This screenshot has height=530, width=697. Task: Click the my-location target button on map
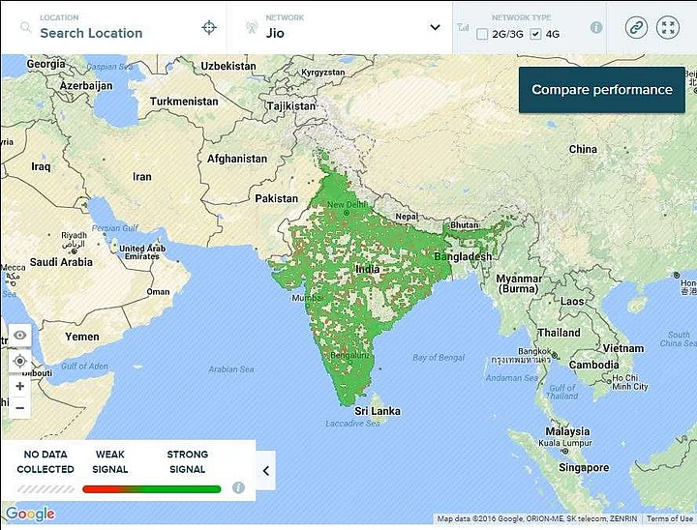[19, 361]
